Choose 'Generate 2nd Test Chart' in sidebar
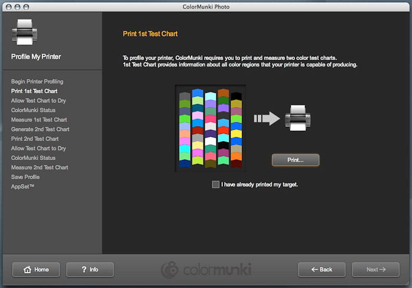Screen dimensions: 412x288 pos(40,129)
